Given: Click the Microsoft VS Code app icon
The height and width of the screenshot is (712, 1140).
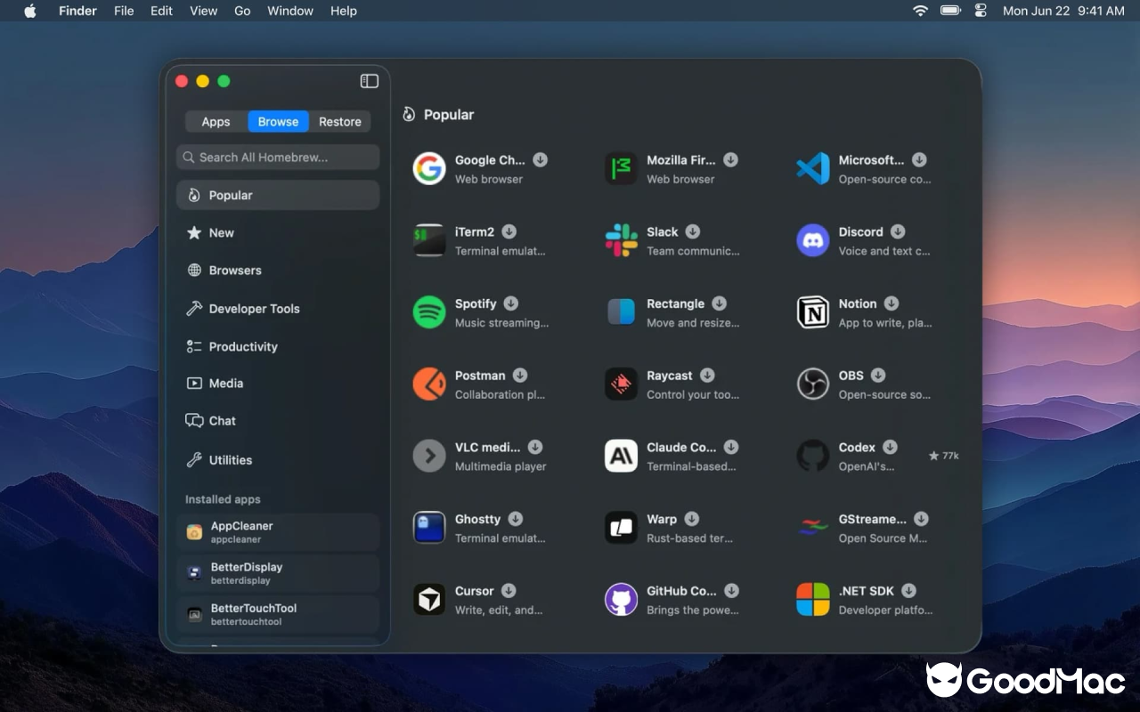Looking at the screenshot, I should pyautogui.click(x=812, y=168).
